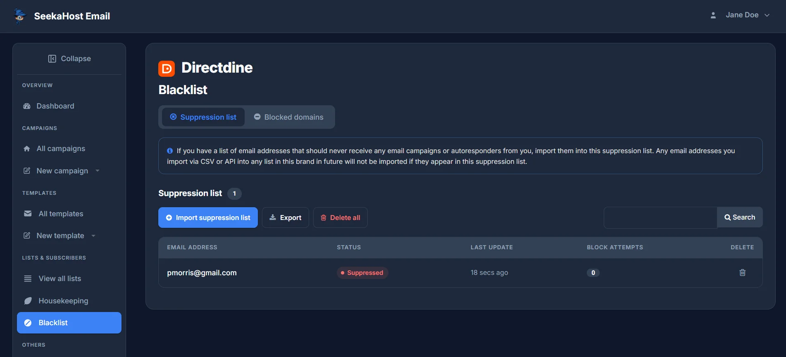The height and width of the screenshot is (357, 786).
Task: Click the pmorris@gmail.com email address
Action: tap(202, 273)
